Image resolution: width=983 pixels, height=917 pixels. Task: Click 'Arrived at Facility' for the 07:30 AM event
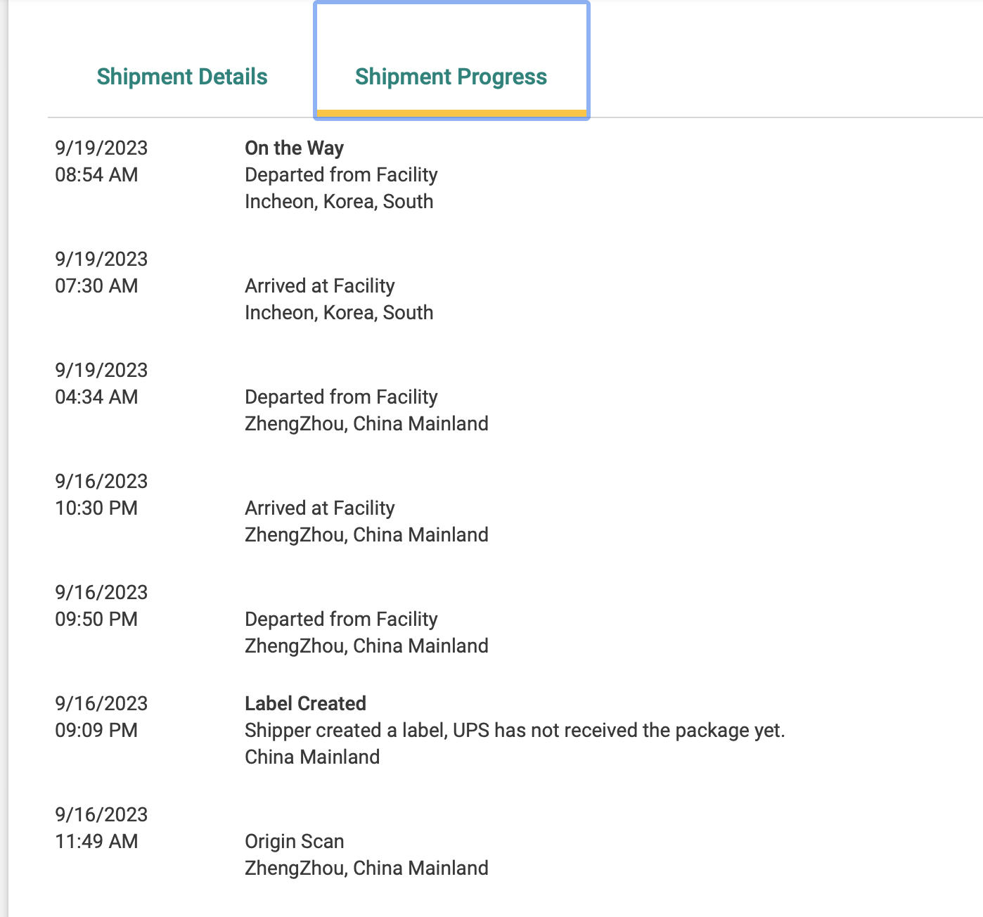coord(319,286)
